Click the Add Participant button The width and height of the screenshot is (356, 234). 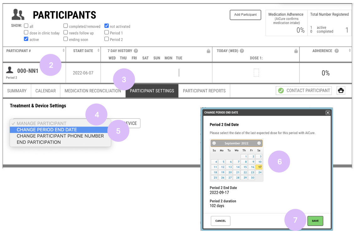245,15
